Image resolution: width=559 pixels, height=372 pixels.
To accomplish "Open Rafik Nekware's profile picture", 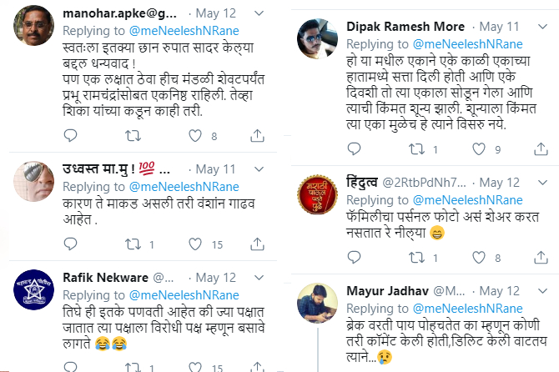I will point(33,290).
